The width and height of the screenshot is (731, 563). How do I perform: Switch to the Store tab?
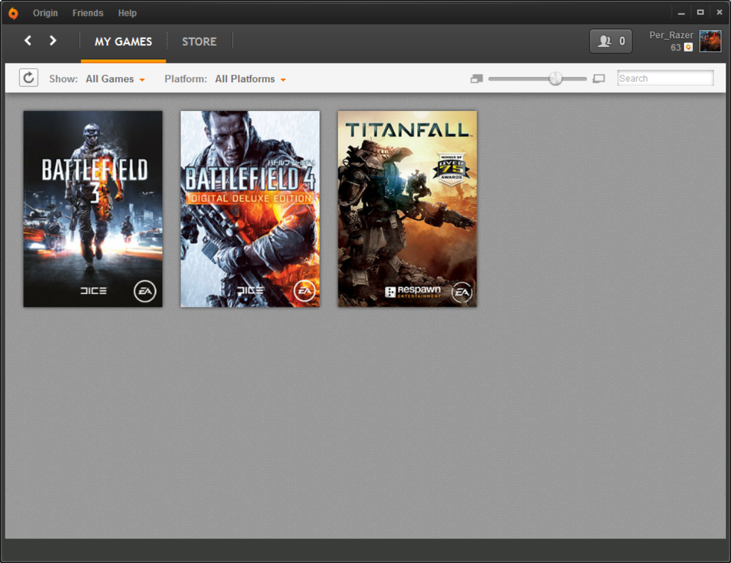(199, 42)
